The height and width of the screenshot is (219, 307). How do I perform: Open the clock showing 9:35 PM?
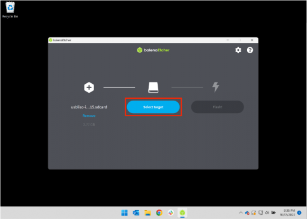point(287,212)
